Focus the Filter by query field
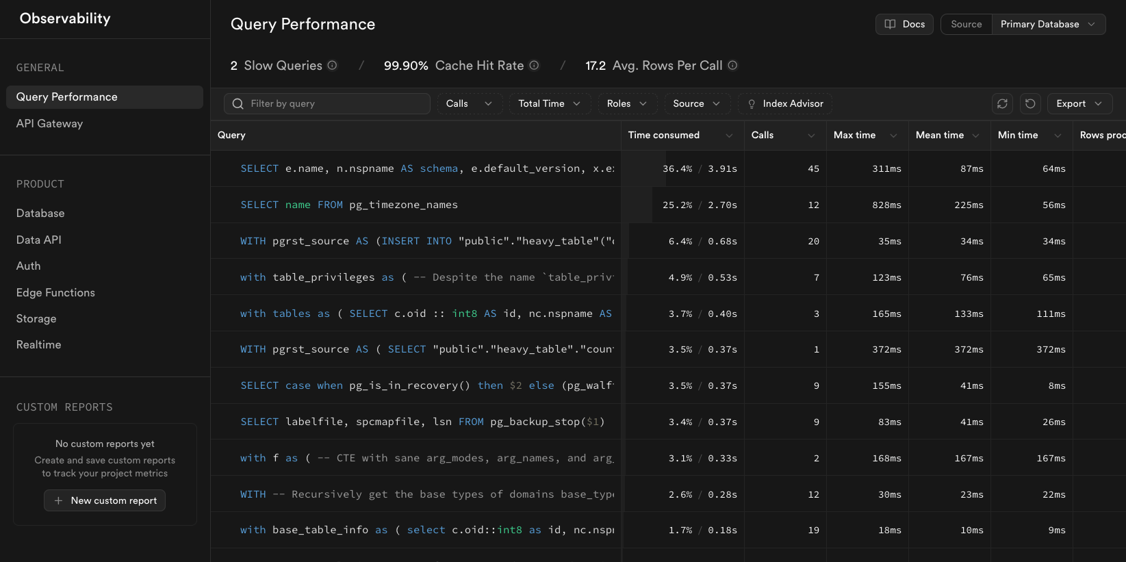 327,103
